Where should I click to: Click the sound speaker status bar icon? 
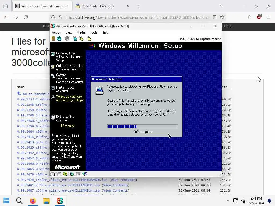click(85, 174)
